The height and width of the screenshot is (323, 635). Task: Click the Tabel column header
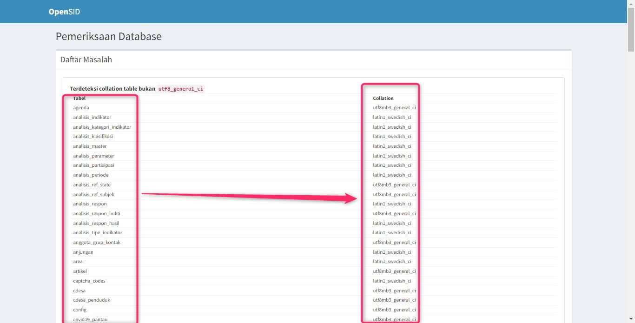click(x=79, y=98)
